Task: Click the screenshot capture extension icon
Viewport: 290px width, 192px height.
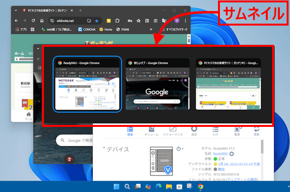Action: pos(156,21)
